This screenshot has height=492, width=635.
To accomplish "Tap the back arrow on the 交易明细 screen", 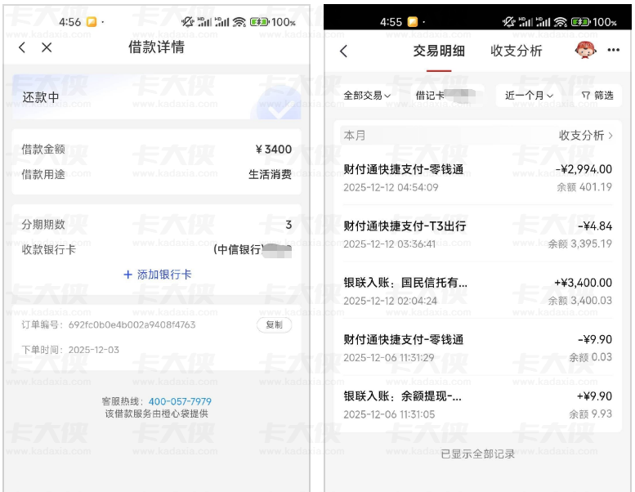I will (343, 51).
